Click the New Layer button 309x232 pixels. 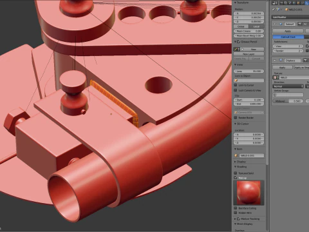pyautogui.click(x=248, y=54)
